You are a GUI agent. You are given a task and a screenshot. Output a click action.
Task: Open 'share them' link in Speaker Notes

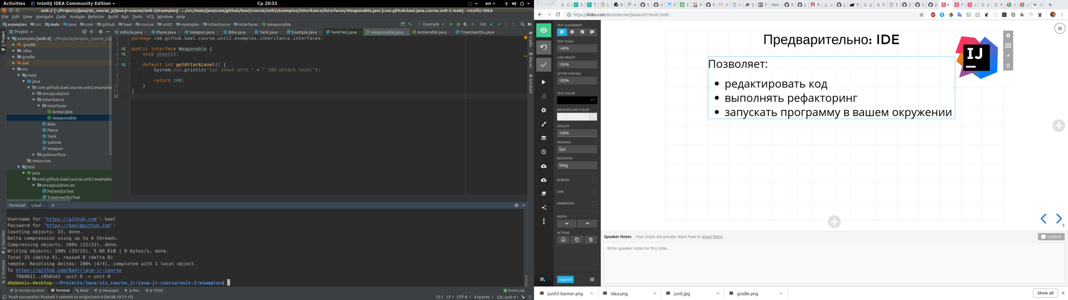click(712, 237)
